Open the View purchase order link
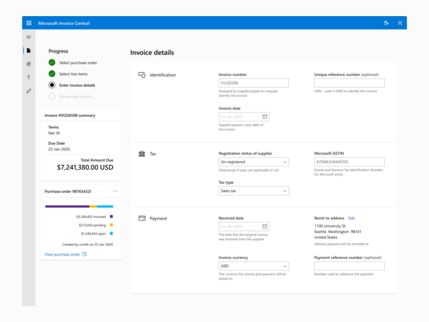 (x=62, y=254)
